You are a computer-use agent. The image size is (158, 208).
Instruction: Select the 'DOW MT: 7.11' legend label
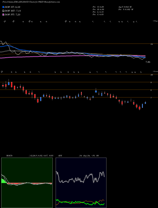(13, 11)
